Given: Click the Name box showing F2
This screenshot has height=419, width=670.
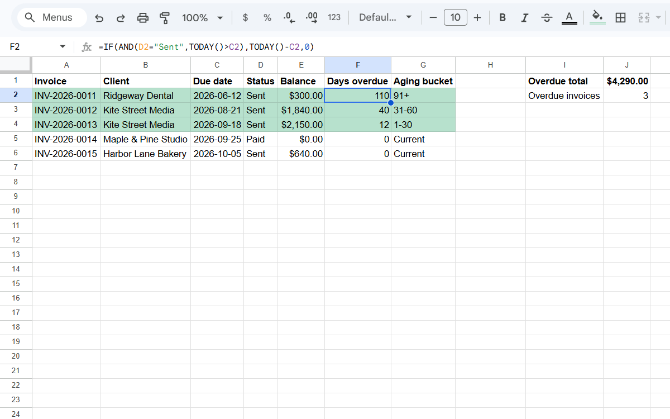Looking at the screenshot, I should point(31,47).
